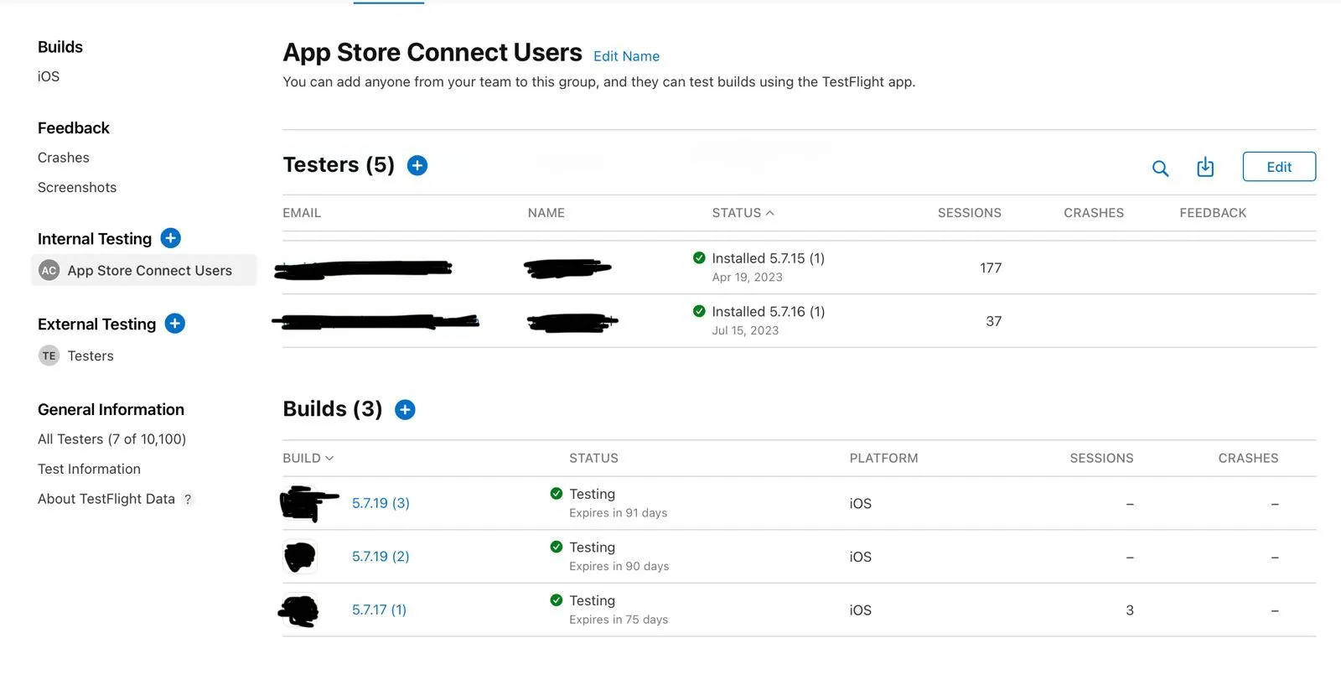Open Screenshots under Feedback
This screenshot has width=1341, height=685.
click(77, 188)
